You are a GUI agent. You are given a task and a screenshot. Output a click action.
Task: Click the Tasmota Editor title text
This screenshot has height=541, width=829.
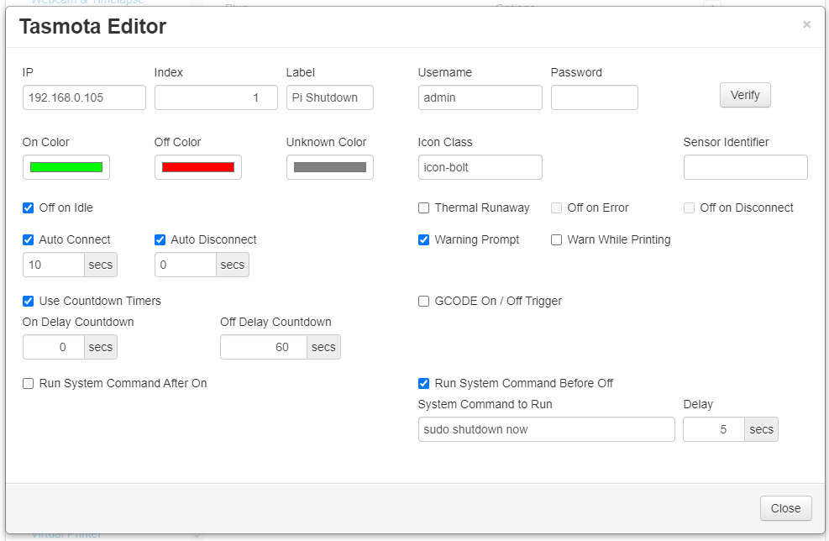coord(92,26)
